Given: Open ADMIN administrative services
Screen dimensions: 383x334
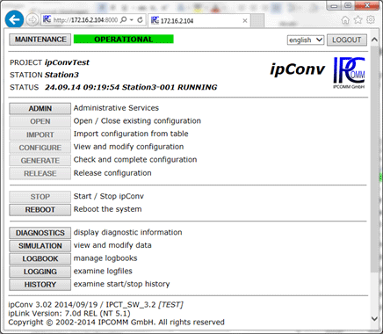Looking at the screenshot, I should tap(40, 108).
